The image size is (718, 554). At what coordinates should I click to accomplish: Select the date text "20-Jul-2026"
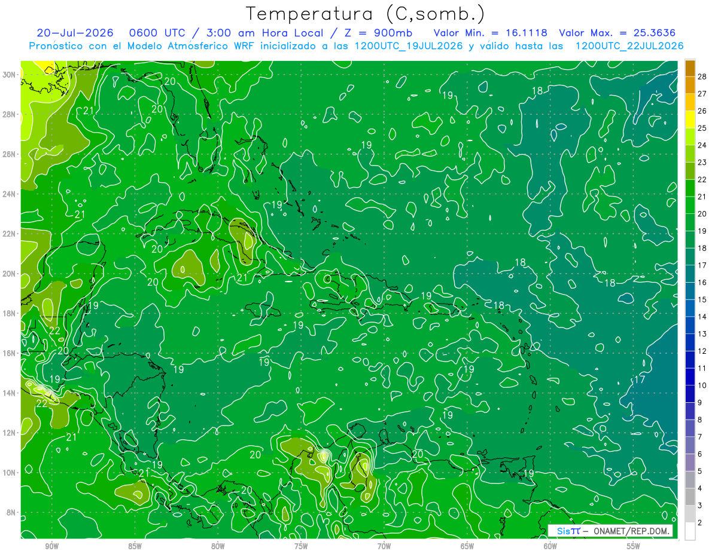click(x=76, y=33)
